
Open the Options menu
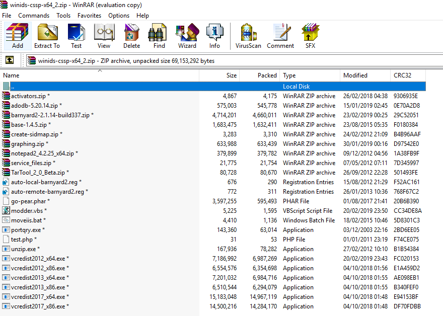point(118,15)
